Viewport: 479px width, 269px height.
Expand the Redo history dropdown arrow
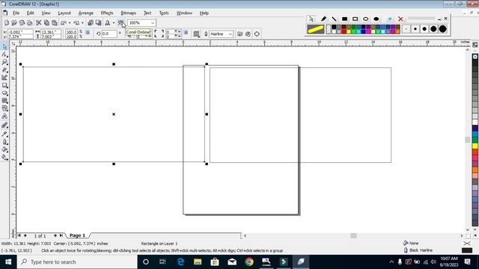pos(82,23)
